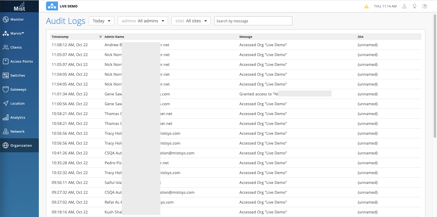Click the Gateways shield icon
The height and width of the screenshot is (217, 437).
6,89
